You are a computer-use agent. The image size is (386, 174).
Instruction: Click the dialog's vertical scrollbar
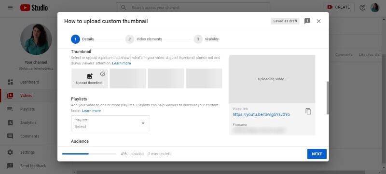pyautogui.click(x=328, y=98)
